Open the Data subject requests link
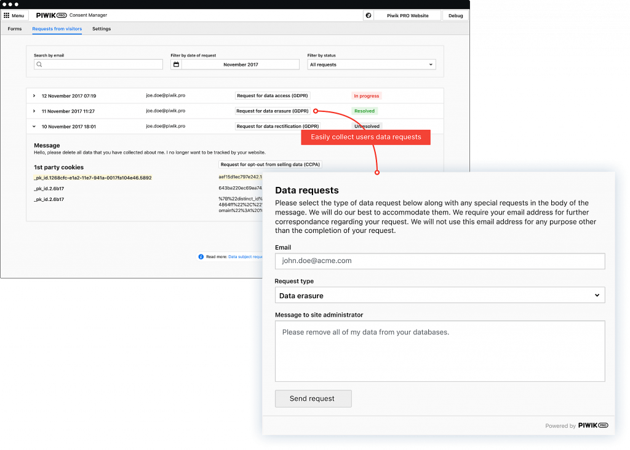The image size is (630, 450). (246, 257)
